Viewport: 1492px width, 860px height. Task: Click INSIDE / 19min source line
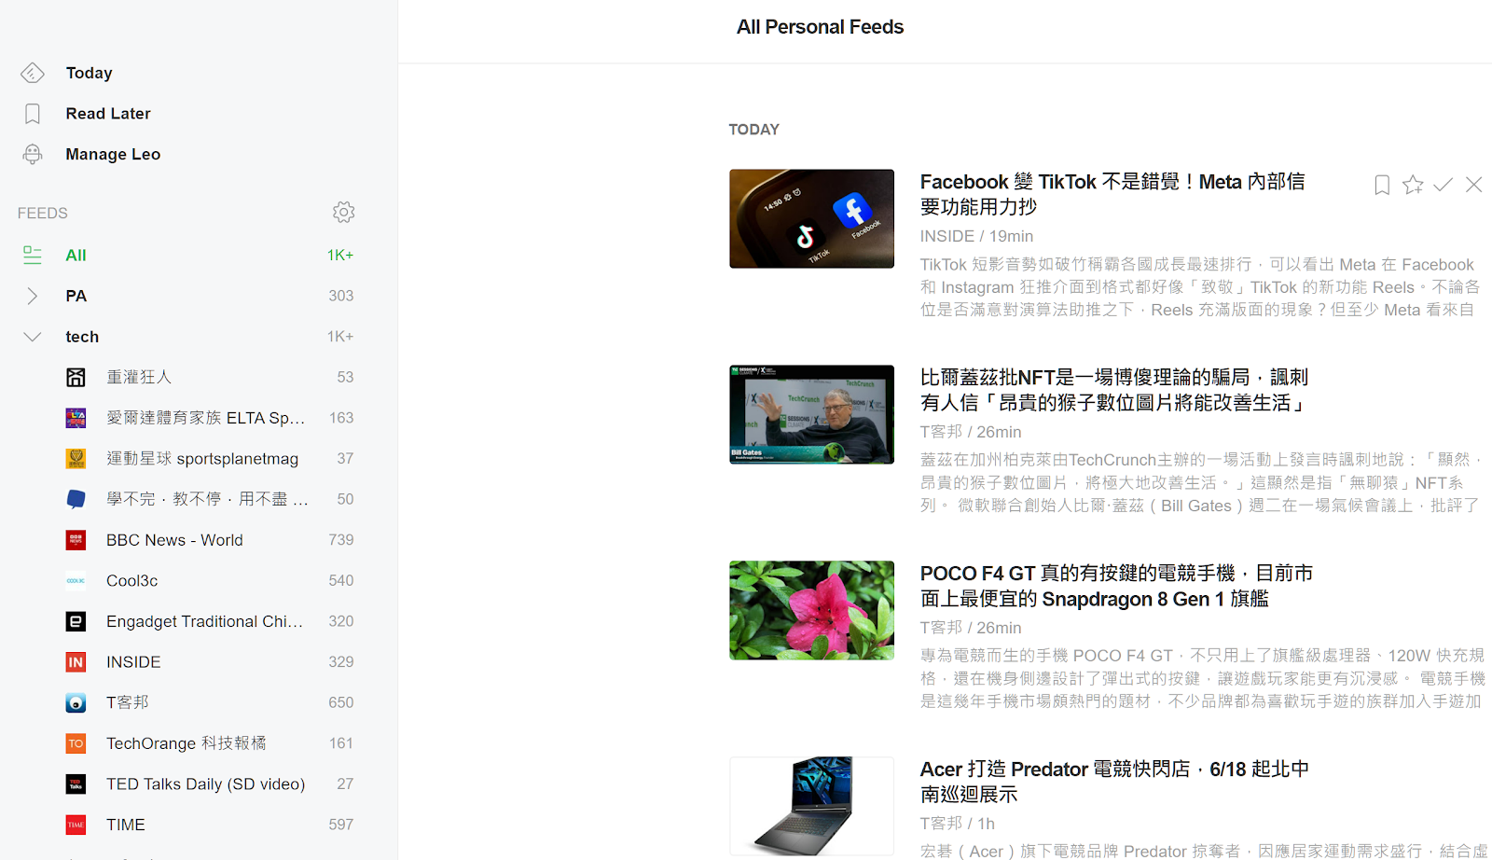(976, 237)
